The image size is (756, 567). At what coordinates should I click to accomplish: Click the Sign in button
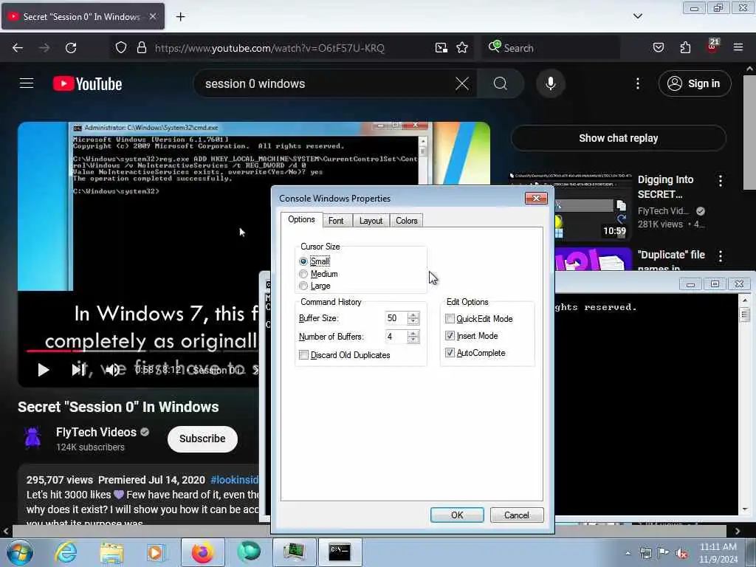[695, 83]
